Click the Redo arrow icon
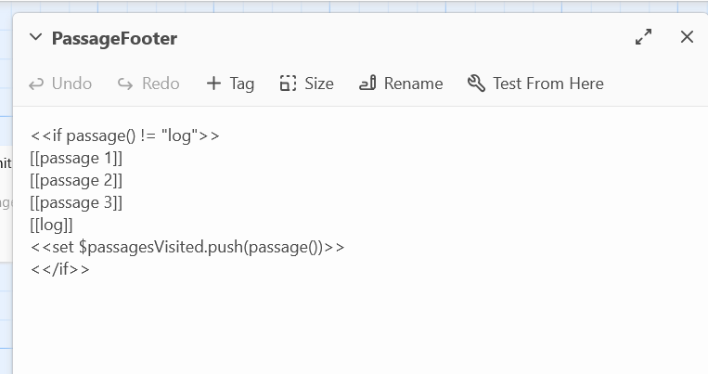The image size is (708, 374). click(x=125, y=84)
